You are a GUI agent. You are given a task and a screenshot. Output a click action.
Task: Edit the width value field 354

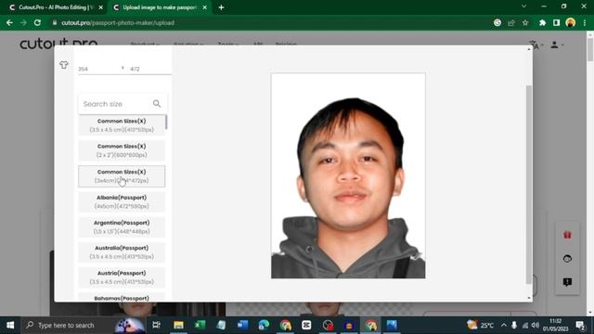pos(97,69)
